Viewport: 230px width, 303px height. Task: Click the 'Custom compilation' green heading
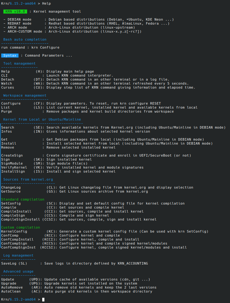(21, 227)
